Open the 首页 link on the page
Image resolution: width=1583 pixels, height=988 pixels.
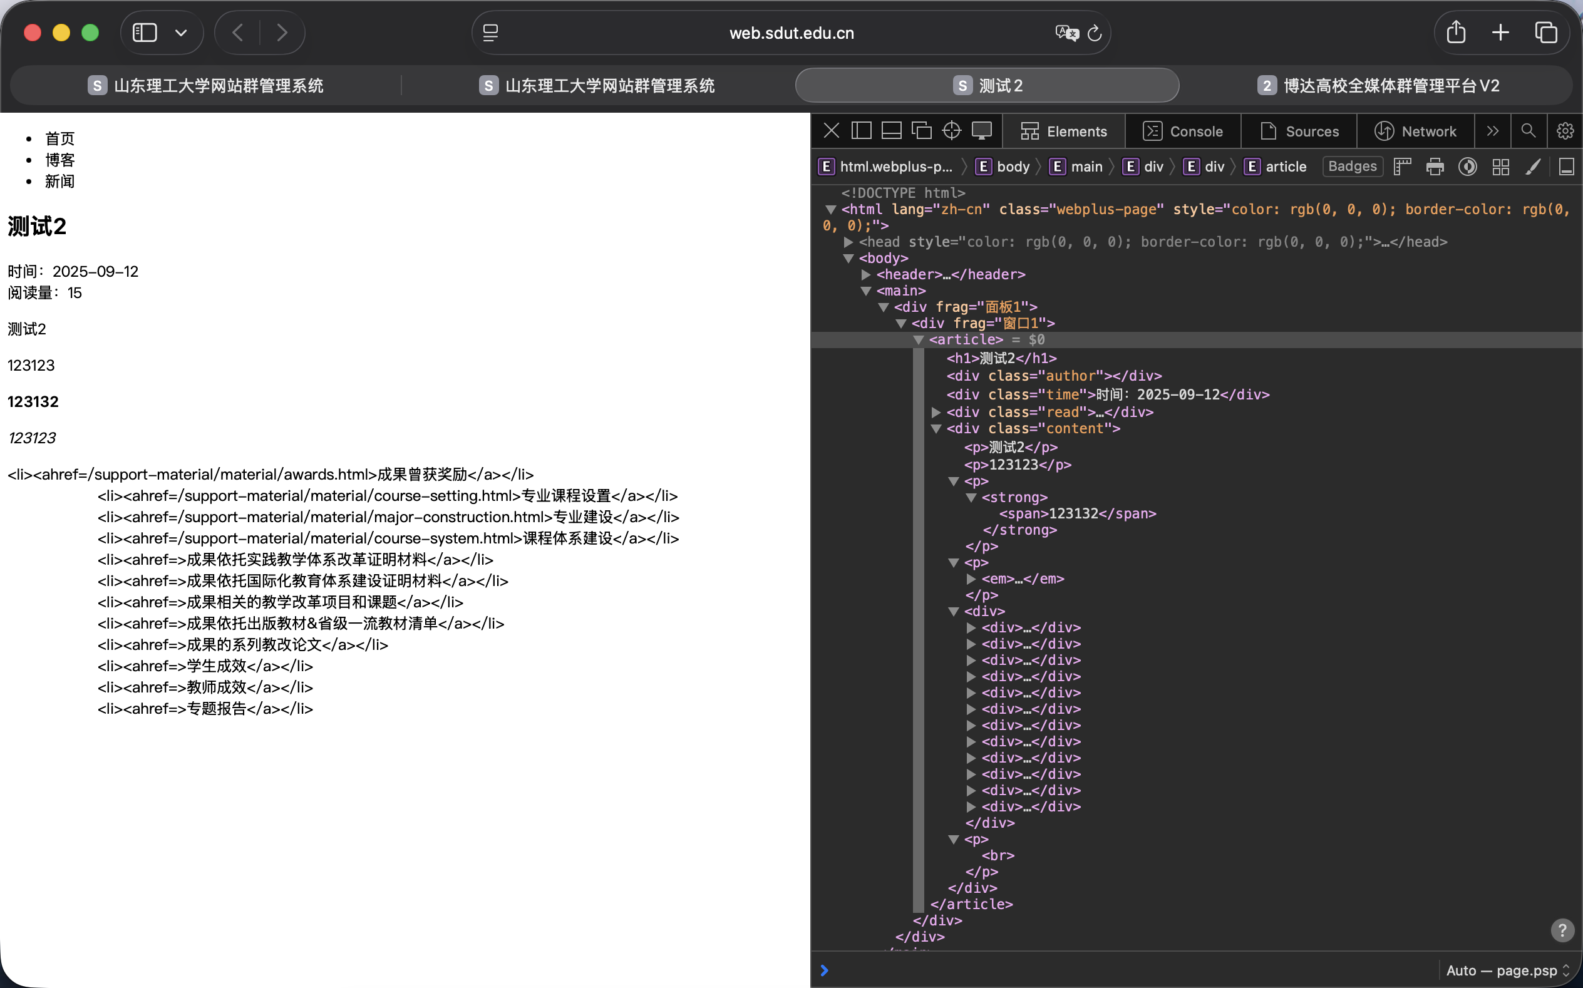(59, 138)
